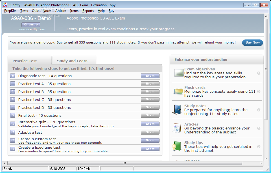Expand the Study tips arrow
This screenshot has width=271, height=173.
[x=259, y=146]
